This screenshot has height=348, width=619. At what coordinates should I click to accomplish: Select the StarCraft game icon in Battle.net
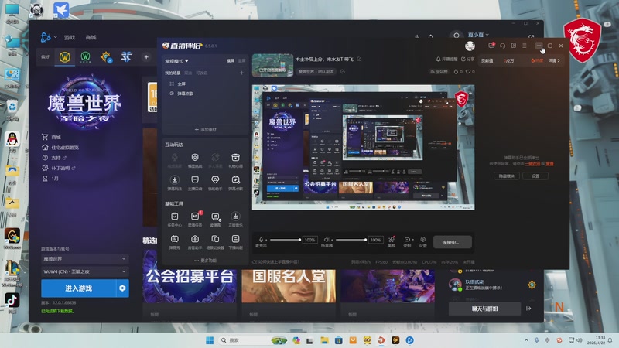[126, 57]
